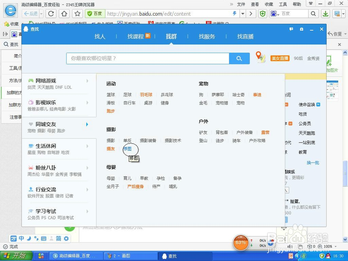Adjust the system volume tray icon
The image size is (348, 261).
(x=290, y=246)
